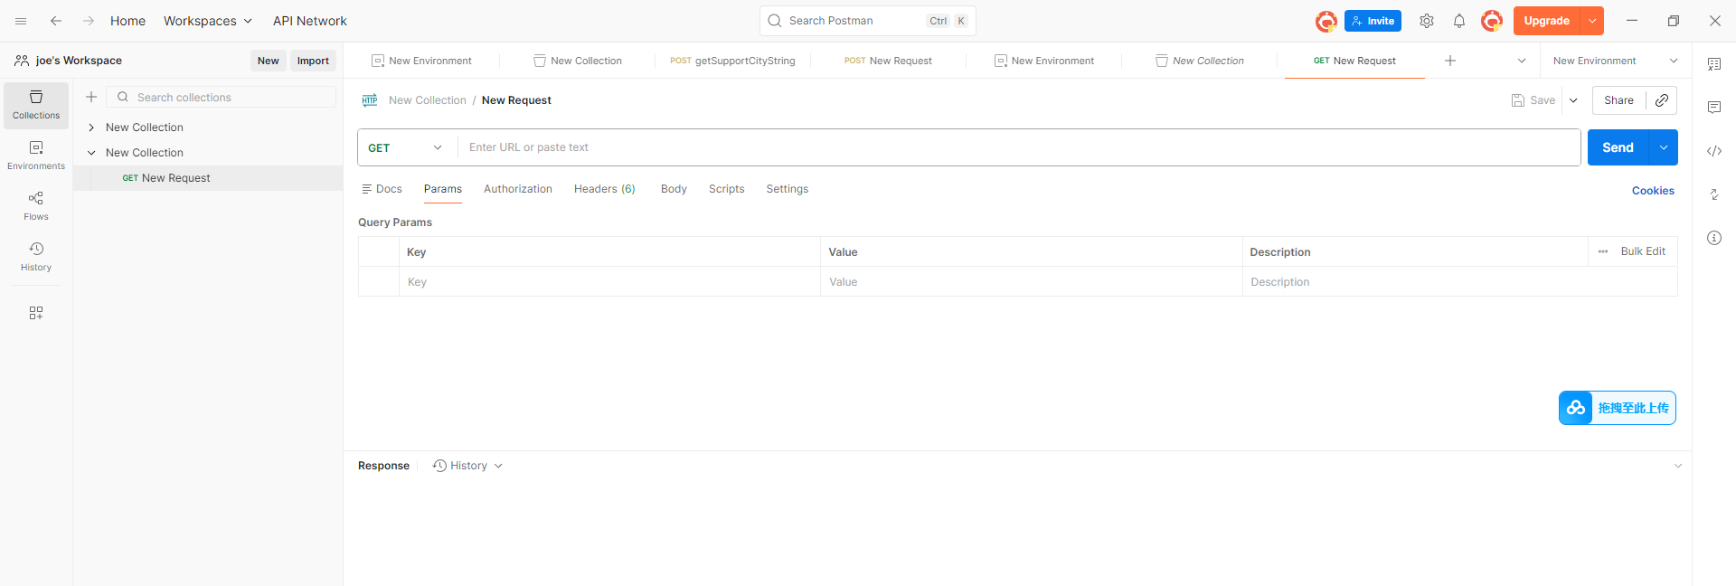Screen dimensions: 1736x586
Task: Open the environment selector dropdown
Action: coord(1616,61)
